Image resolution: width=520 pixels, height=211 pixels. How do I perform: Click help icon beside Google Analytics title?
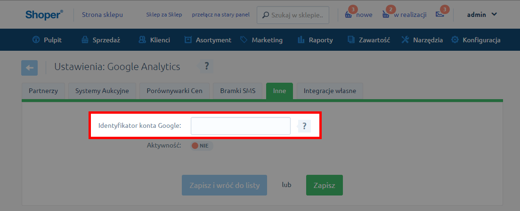coord(206,66)
